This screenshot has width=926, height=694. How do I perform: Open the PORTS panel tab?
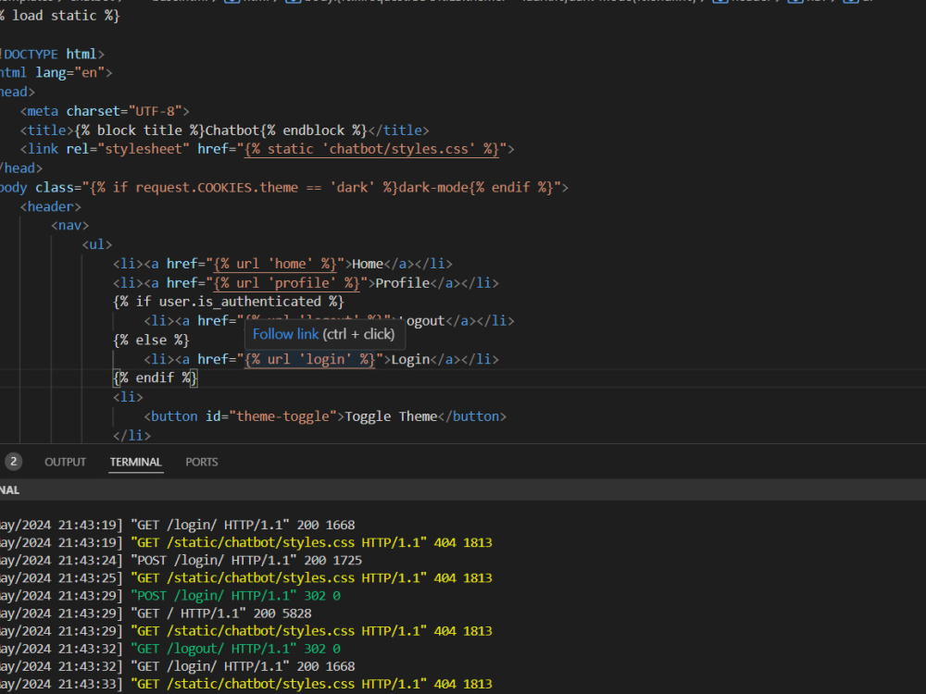[x=201, y=462]
